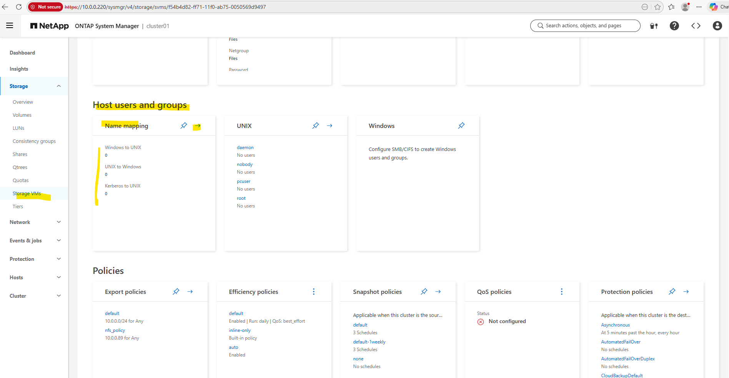Open QoS policies kebab menu
The height and width of the screenshot is (378, 729).
pos(562,292)
